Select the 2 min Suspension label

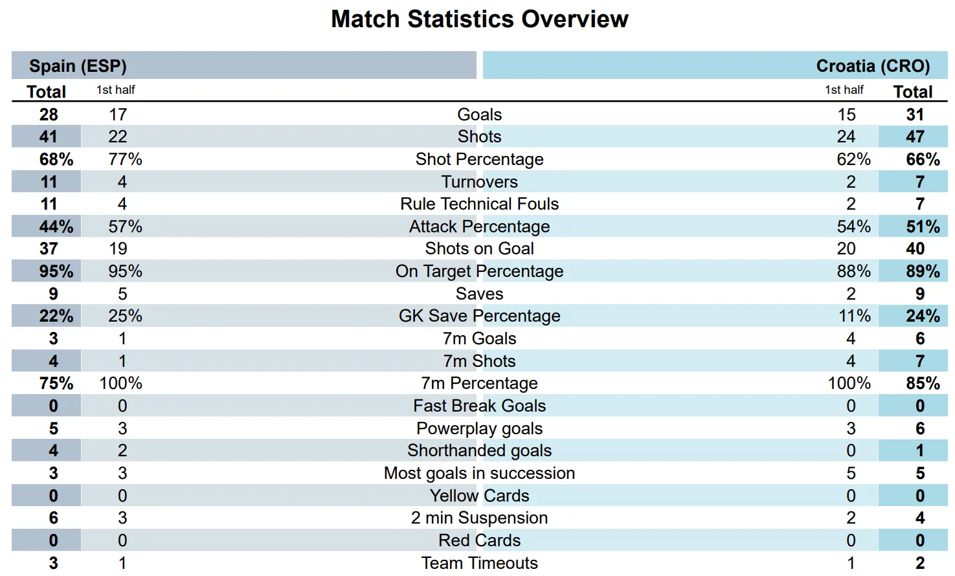click(479, 518)
